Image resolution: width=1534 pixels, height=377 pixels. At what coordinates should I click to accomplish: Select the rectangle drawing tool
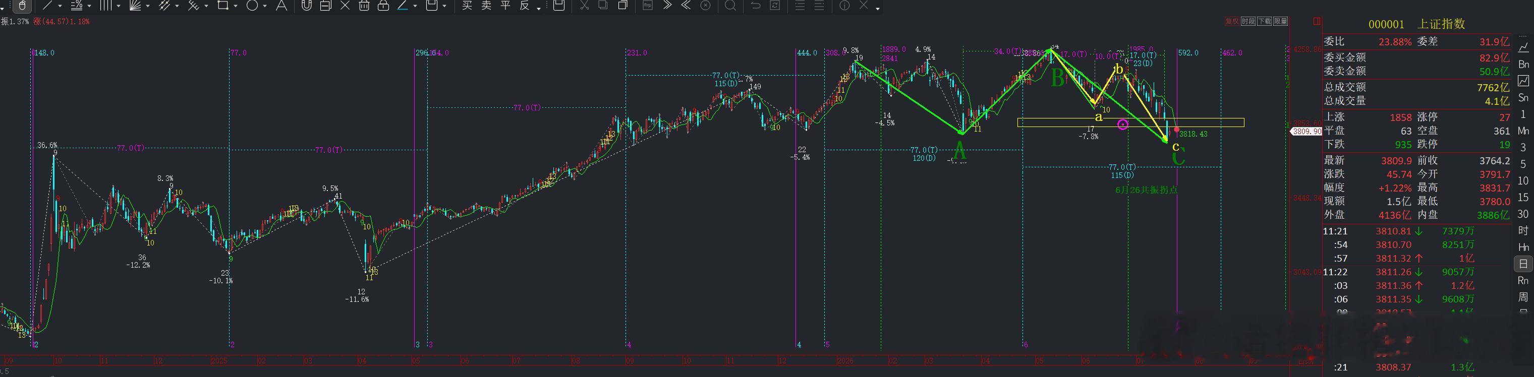223,6
